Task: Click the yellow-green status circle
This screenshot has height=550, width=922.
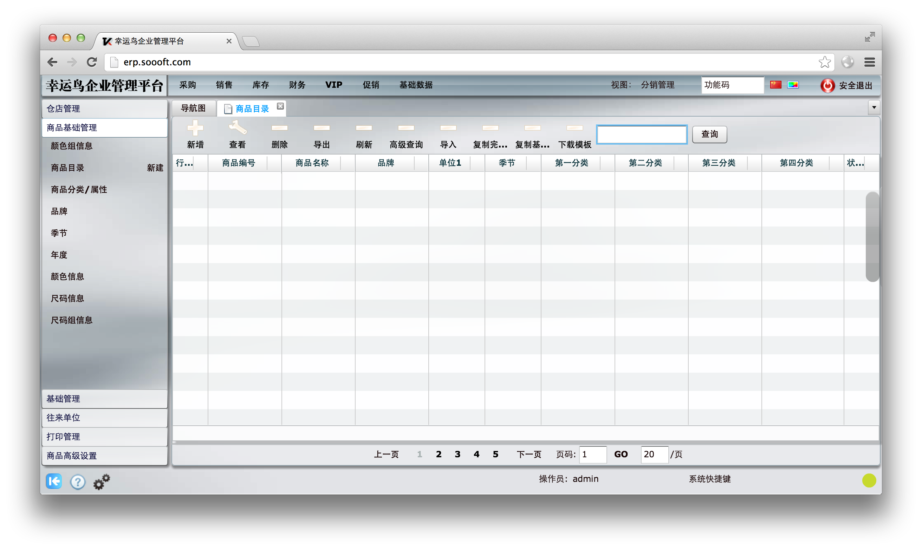Action: tap(869, 480)
